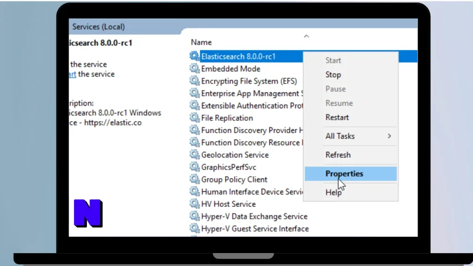
Task: Click the Embedded Mode service gear icon
Action: click(194, 69)
